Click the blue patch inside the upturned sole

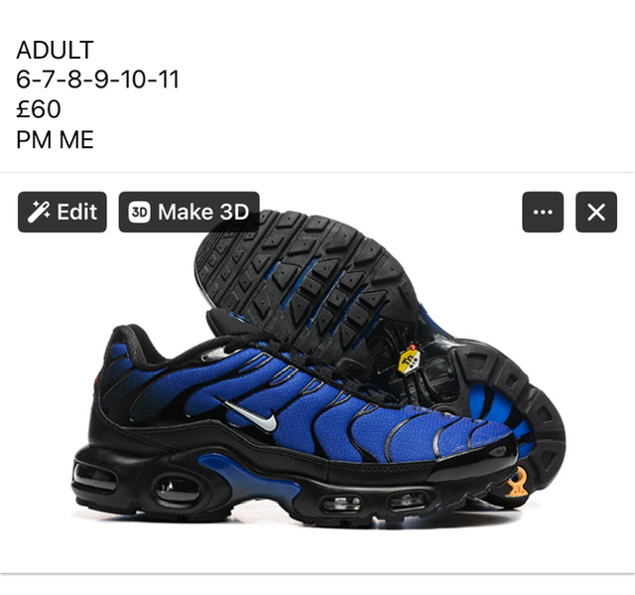(x=492, y=407)
